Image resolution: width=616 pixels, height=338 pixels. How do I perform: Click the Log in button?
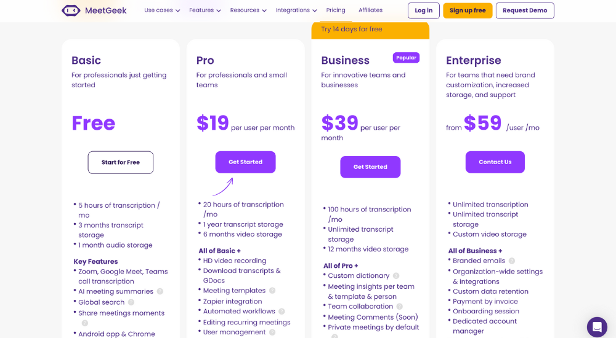click(x=424, y=10)
